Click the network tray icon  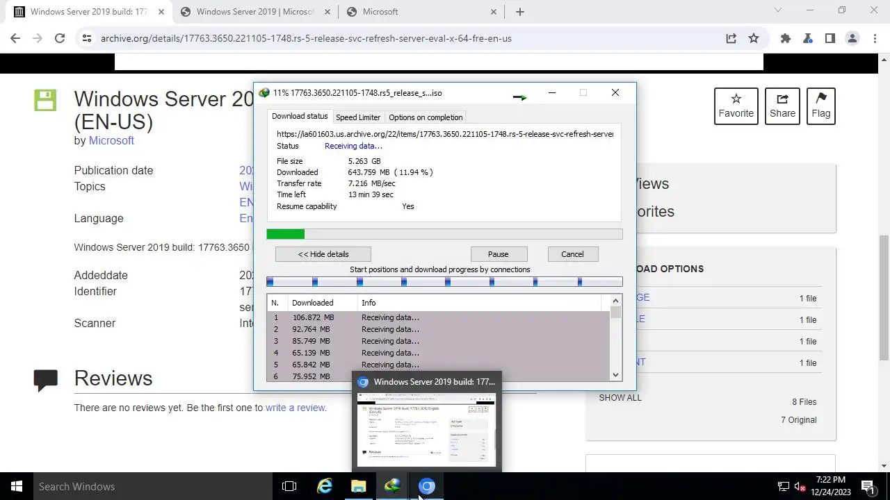click(x=784, y=486)
